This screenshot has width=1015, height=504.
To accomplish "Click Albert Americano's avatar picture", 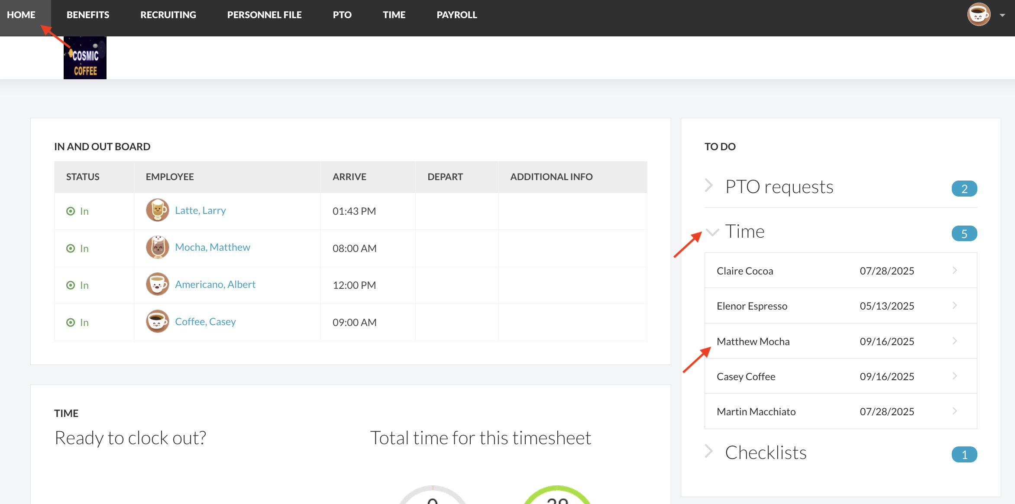I will 157,284.
